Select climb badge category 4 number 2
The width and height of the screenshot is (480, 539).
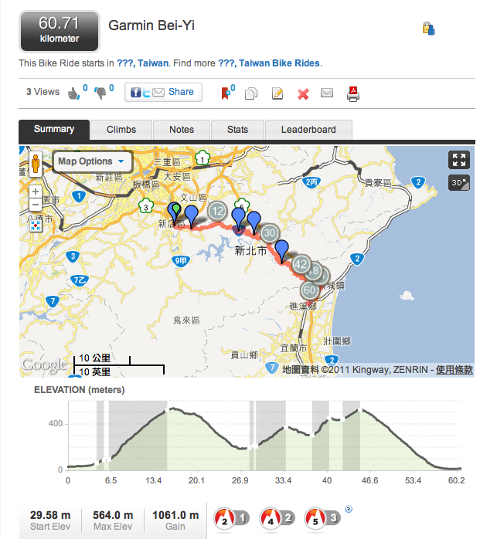point(277,519)
